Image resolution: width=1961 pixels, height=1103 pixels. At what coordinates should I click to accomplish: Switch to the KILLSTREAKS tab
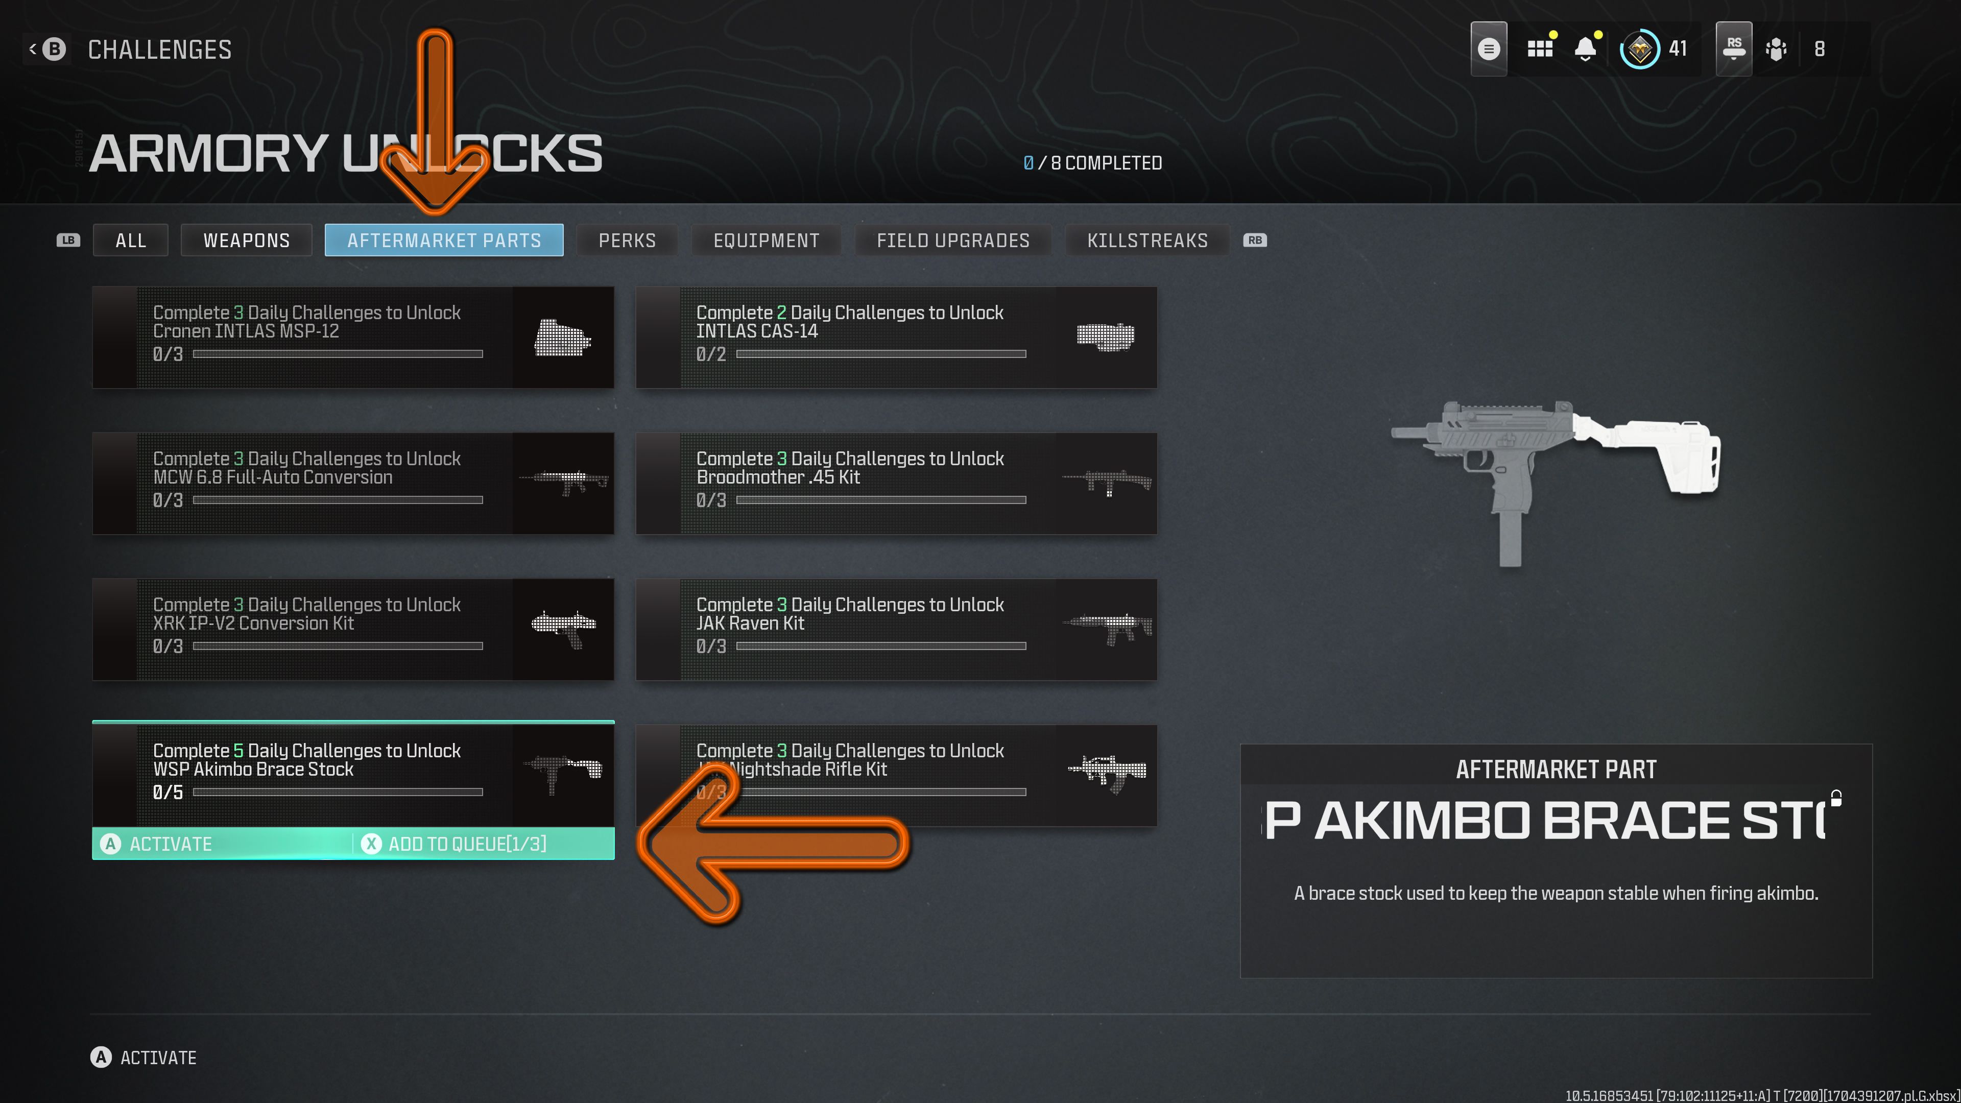(x=1146, y=239)
